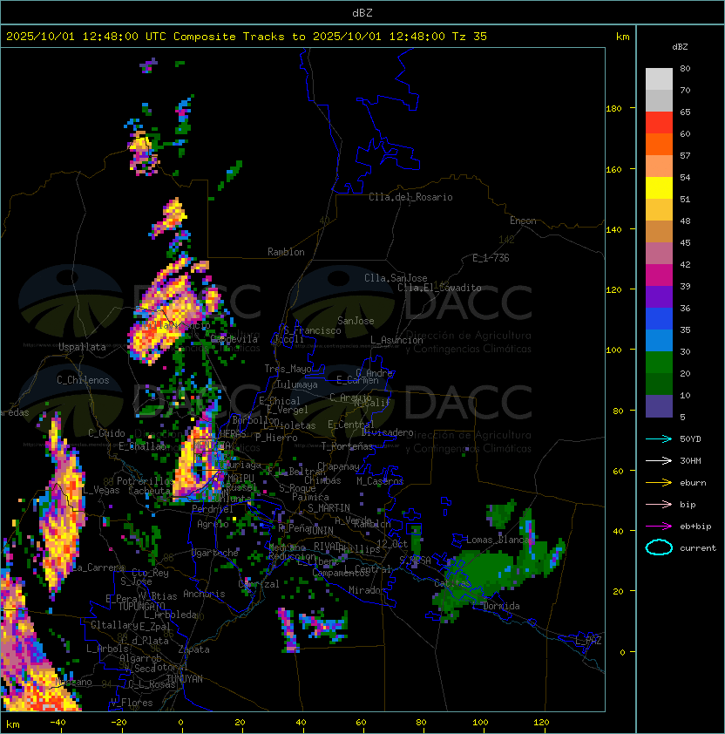
Task: Click the 'C_Chilenos' map label
Action: tap(83, 380)
